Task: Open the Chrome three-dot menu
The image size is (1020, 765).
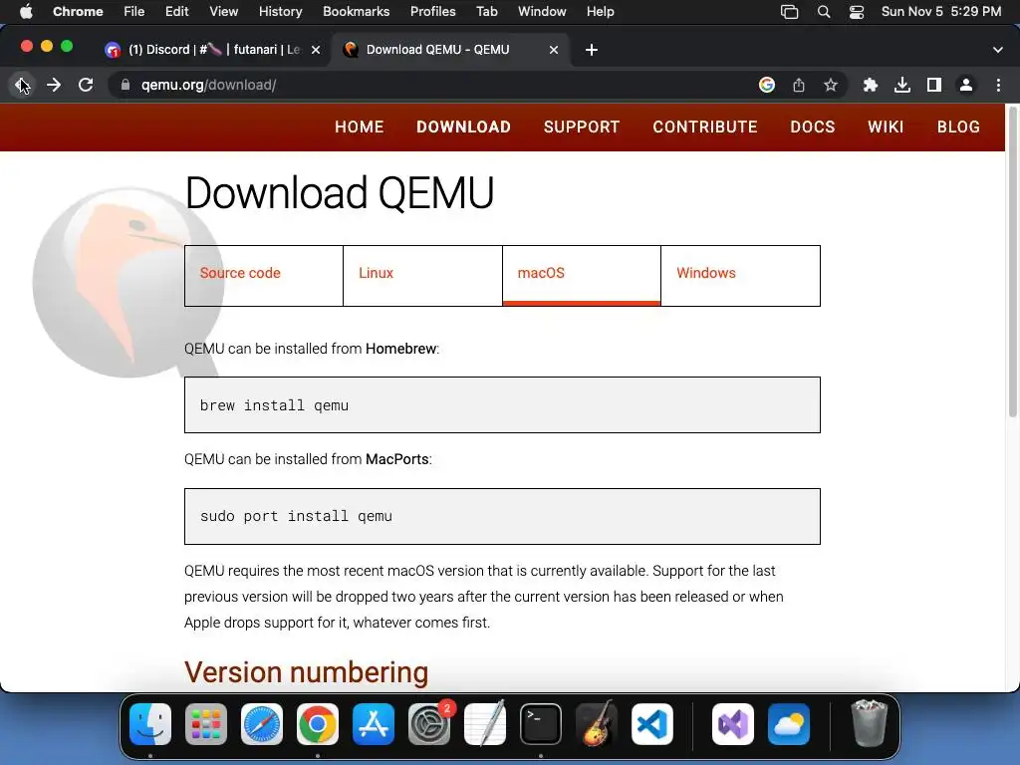Action: (998, 85)
